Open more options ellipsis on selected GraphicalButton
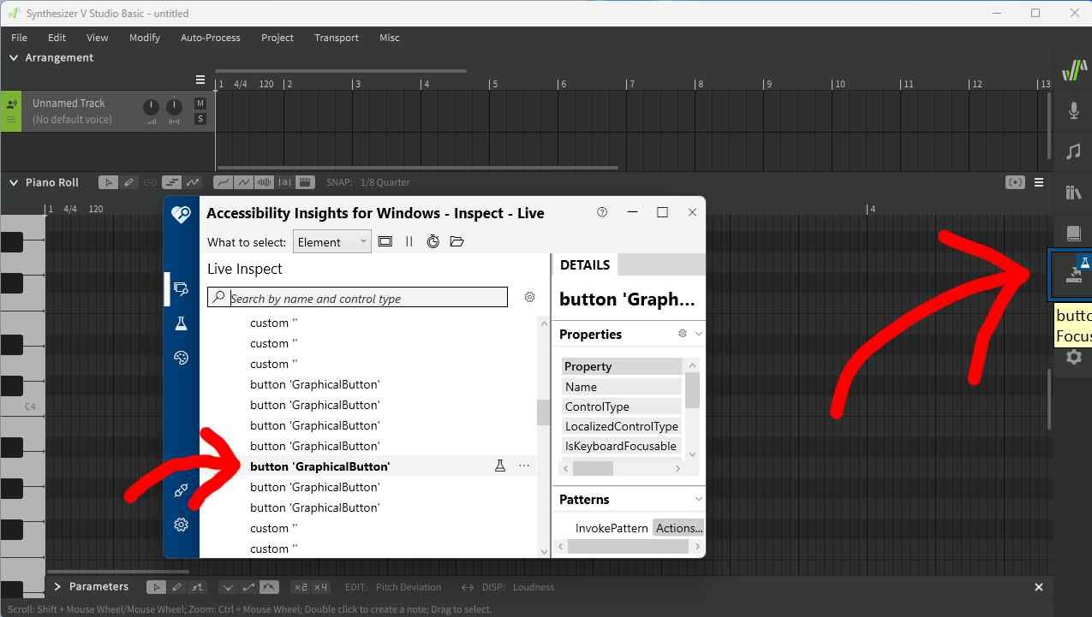The width and height of the screenshot is (1092, 617). point(524,466)
